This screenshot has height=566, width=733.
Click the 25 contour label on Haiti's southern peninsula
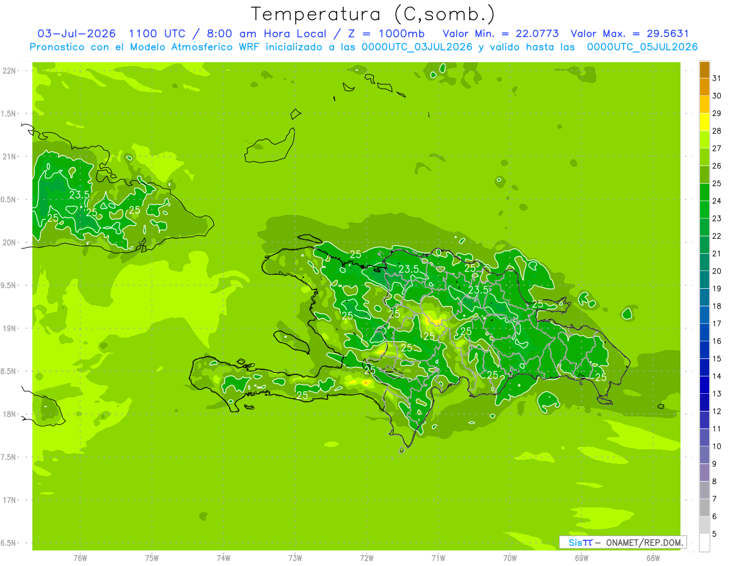(x=302, y=395)
